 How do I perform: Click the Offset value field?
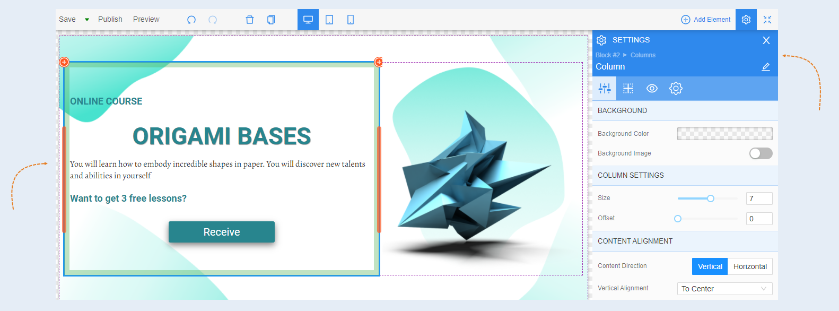coord(759,219)
